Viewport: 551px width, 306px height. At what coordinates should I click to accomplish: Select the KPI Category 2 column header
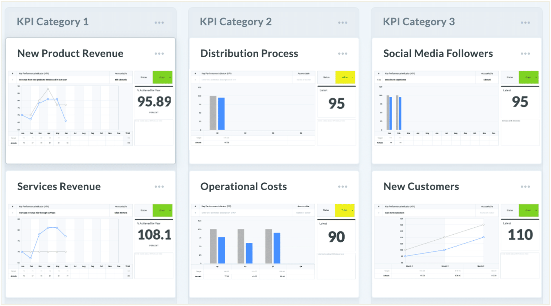point(236,22)
